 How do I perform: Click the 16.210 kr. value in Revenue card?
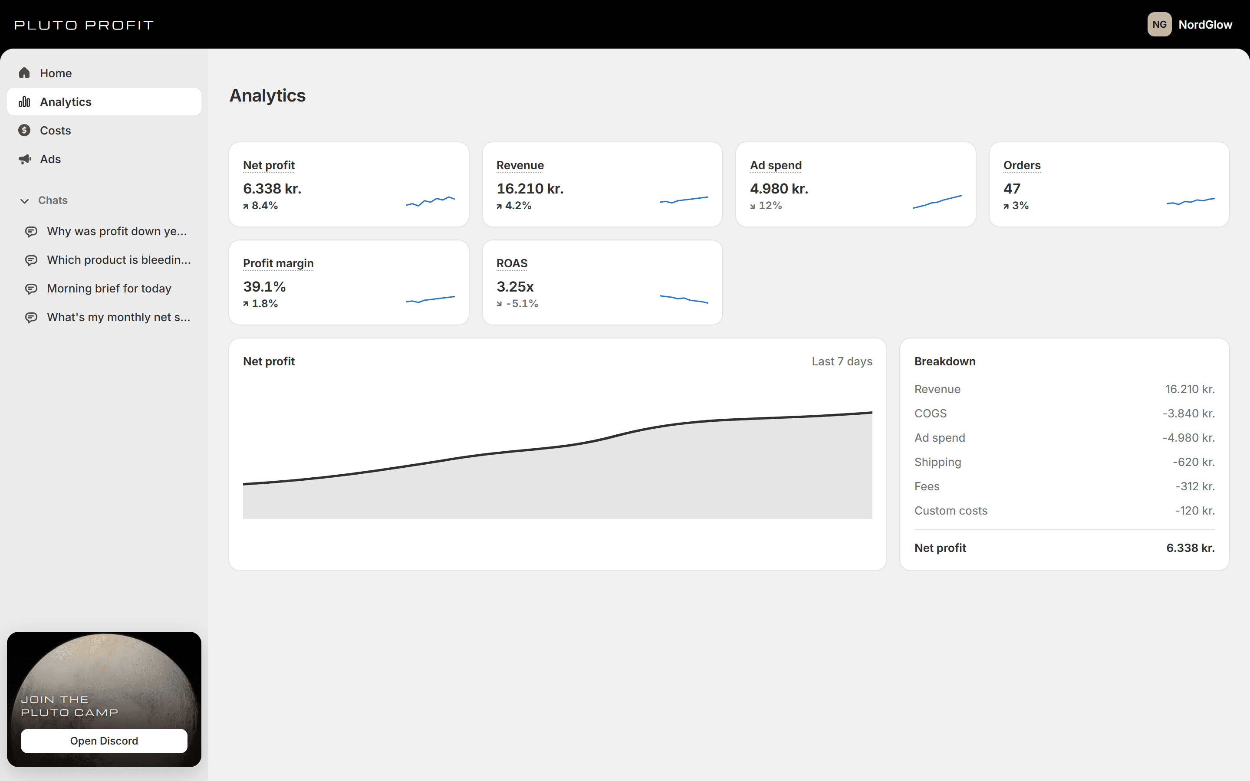tap(530, 189)
